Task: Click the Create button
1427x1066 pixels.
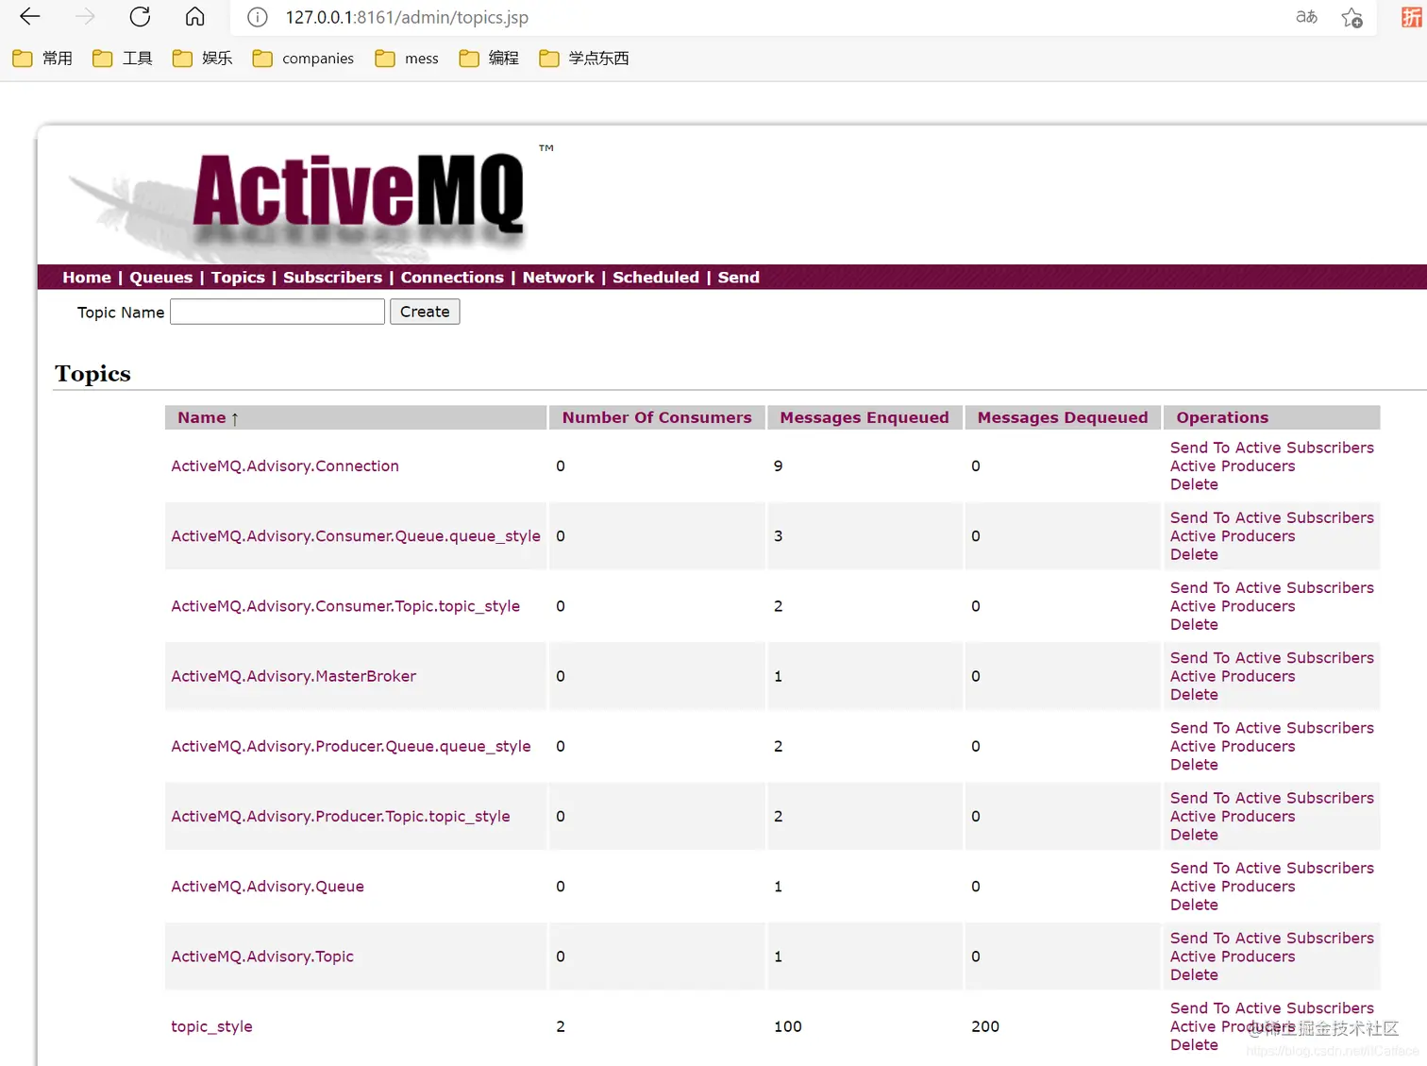Action: [x=425, y=312]
